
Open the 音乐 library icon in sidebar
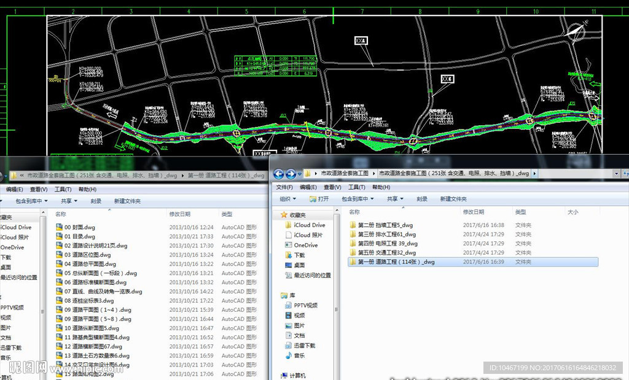(299, 356)
